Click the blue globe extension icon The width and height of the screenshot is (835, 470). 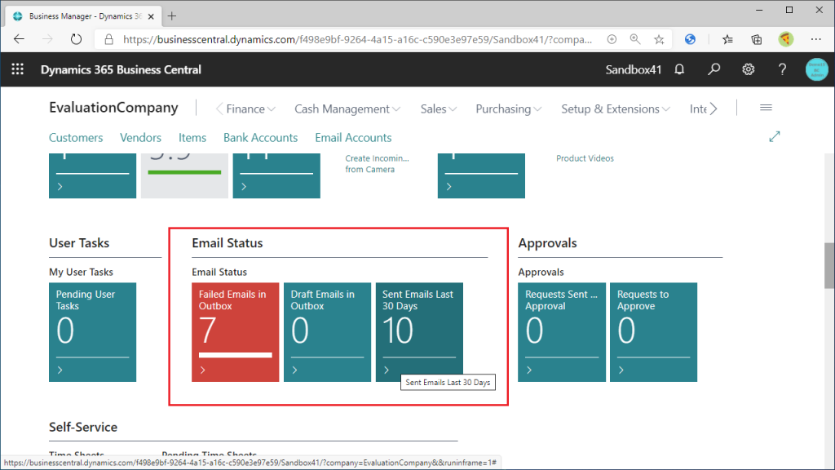[690, 39]
